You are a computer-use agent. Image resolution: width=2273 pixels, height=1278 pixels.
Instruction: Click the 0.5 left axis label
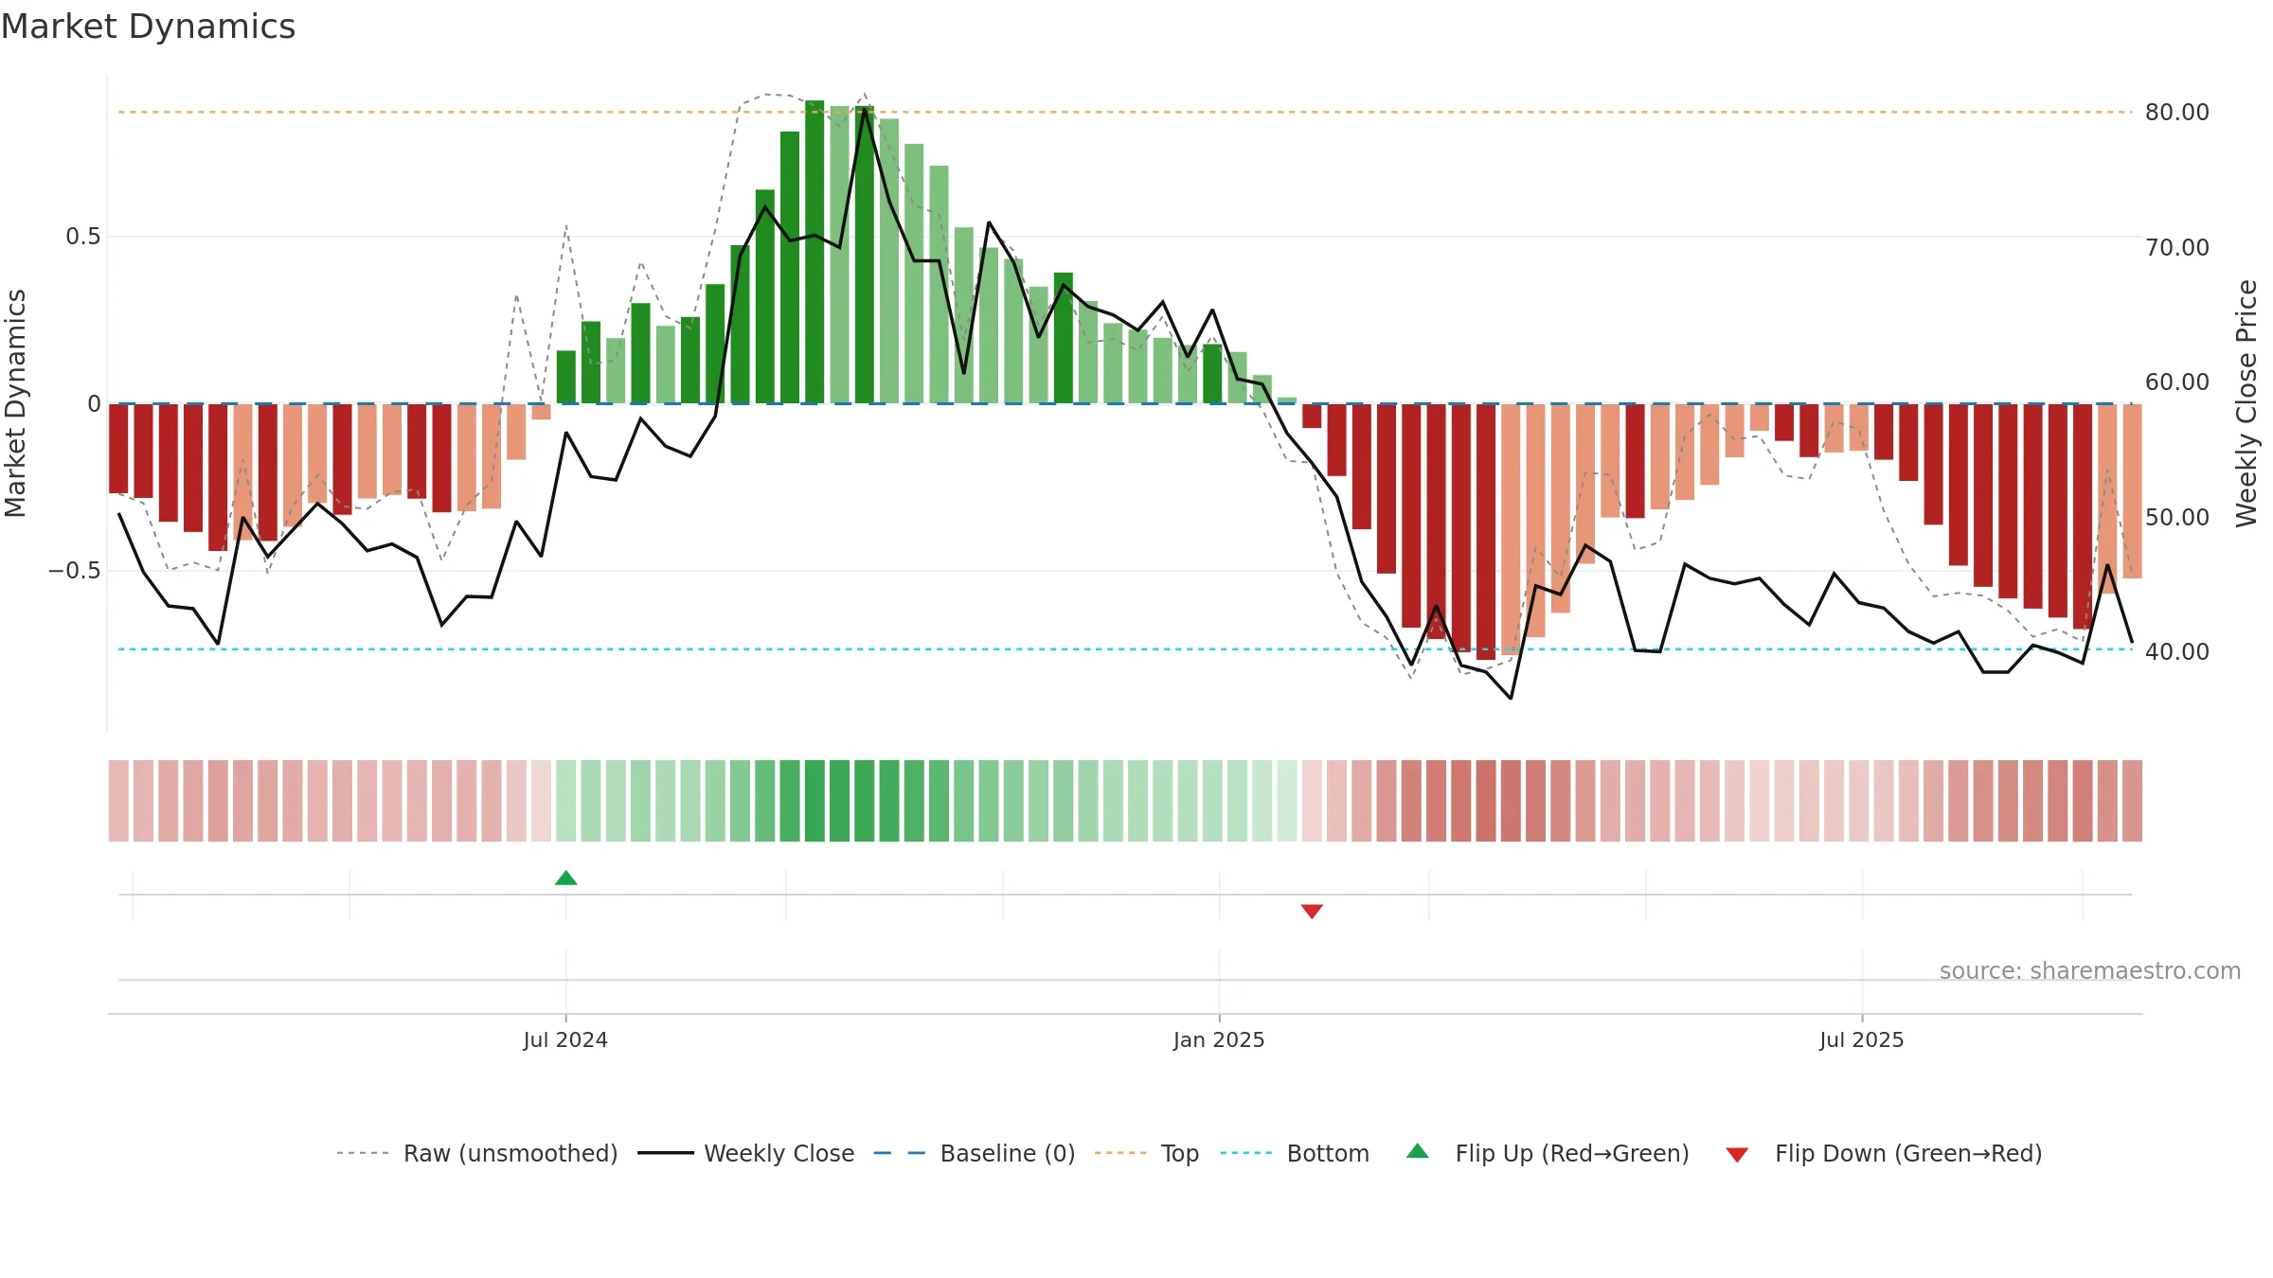click(83, 236)
